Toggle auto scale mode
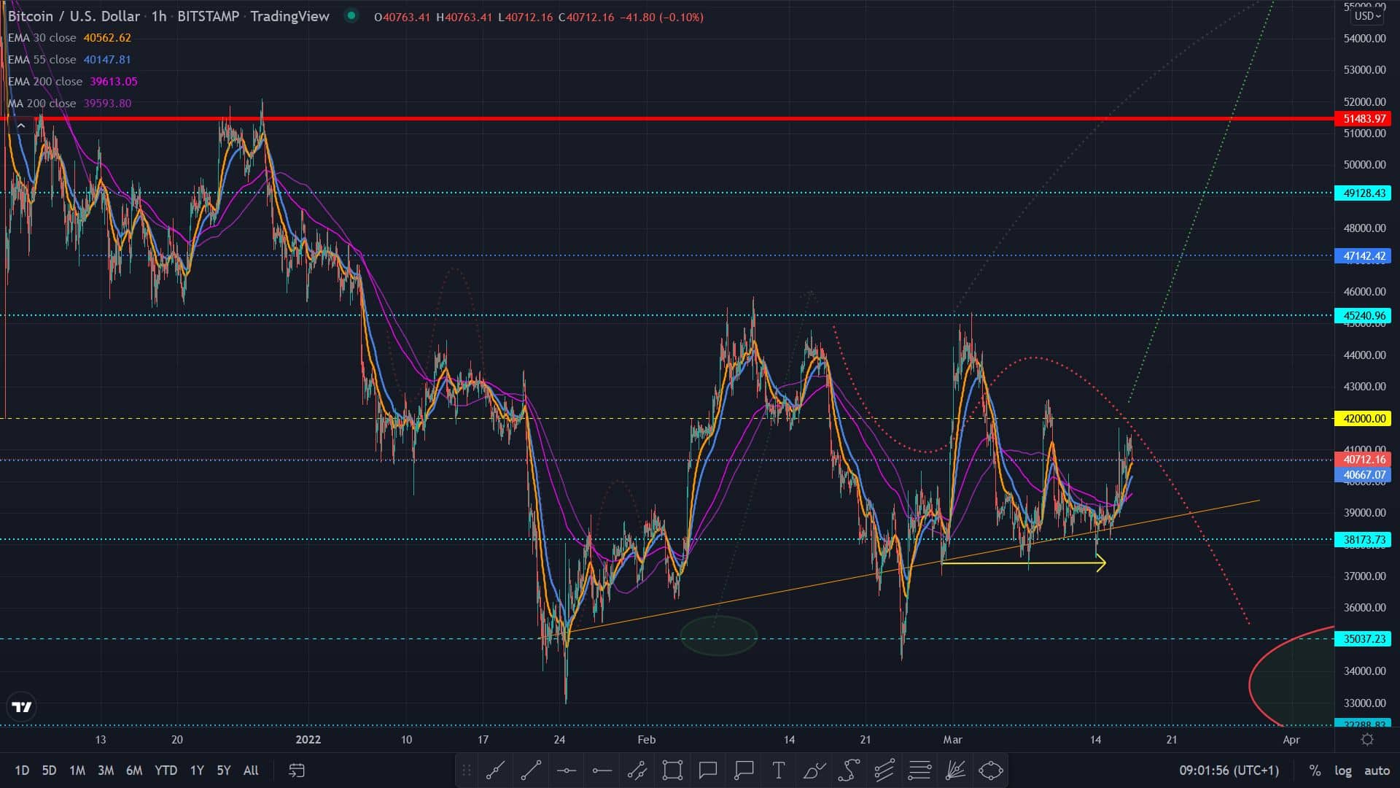The image size is (1400, 788). click(1377, 770)
